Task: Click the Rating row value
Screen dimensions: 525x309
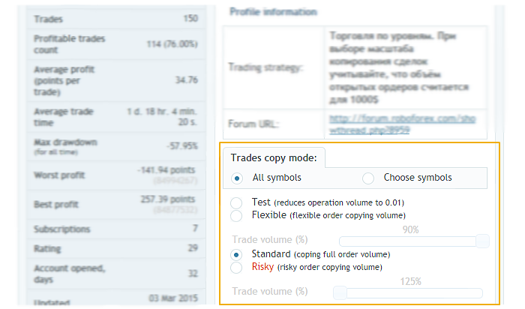Action: pyautogui.click(x=193, y=247)
